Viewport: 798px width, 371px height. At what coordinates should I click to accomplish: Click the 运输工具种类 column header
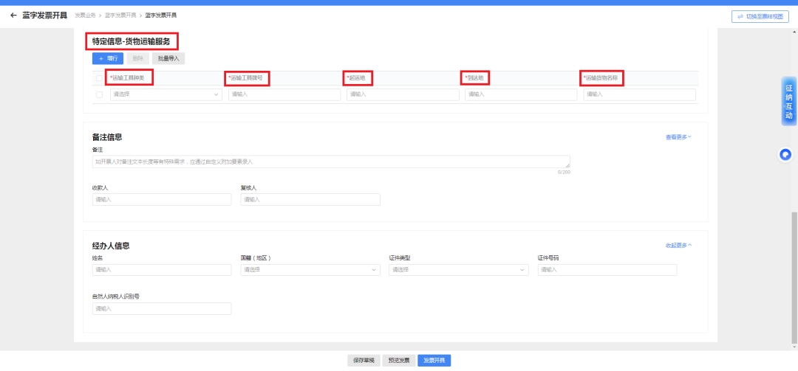129,78
